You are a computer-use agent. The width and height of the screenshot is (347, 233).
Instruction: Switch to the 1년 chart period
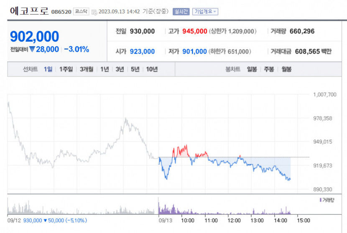point(105,69)
